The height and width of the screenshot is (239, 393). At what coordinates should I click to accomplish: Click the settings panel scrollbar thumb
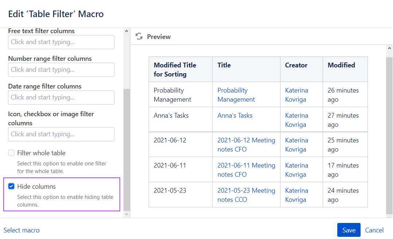click(x=127, y=149)
